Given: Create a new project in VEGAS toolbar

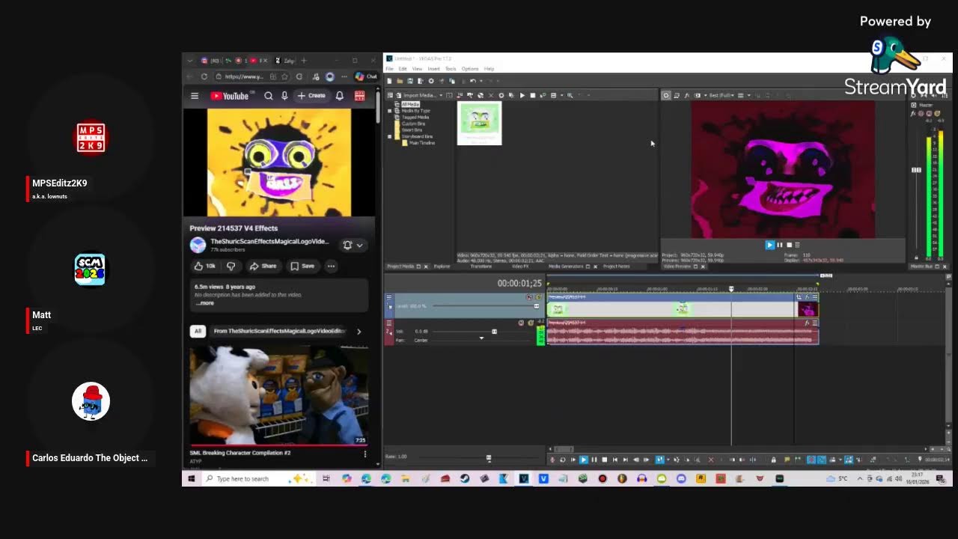Looking at the screenshot, I should point(390,81).
